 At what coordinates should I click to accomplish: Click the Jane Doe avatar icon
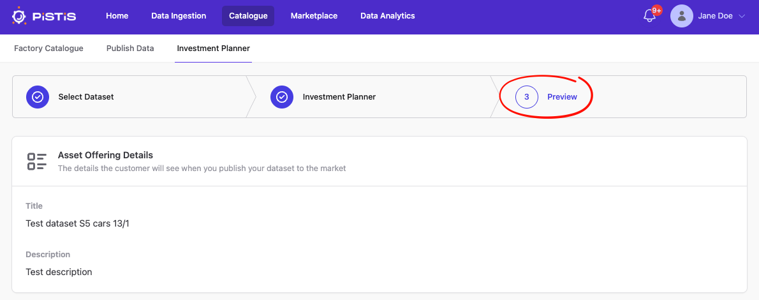pos(682,16)
